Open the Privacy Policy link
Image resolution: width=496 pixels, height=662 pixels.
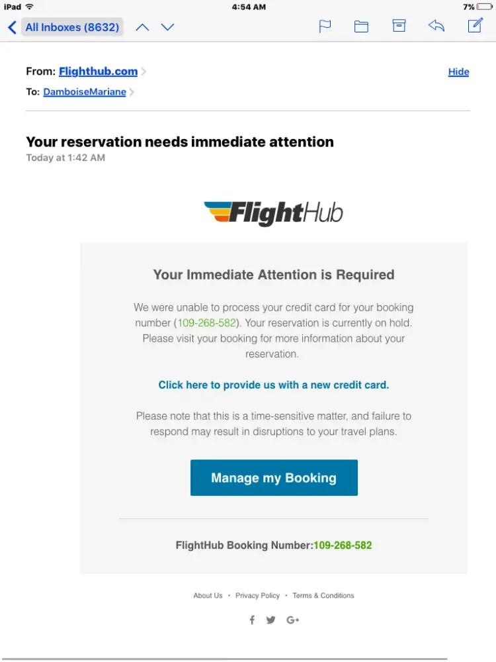click(x=257, y=596)
